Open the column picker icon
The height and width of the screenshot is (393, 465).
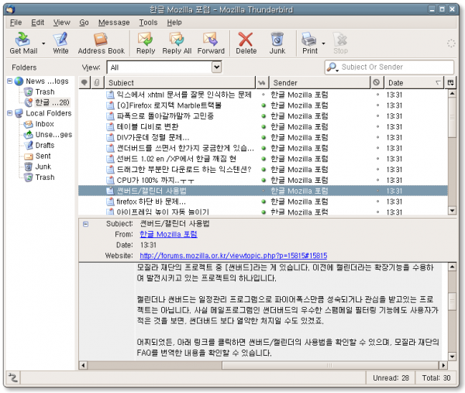pos(450,82)
